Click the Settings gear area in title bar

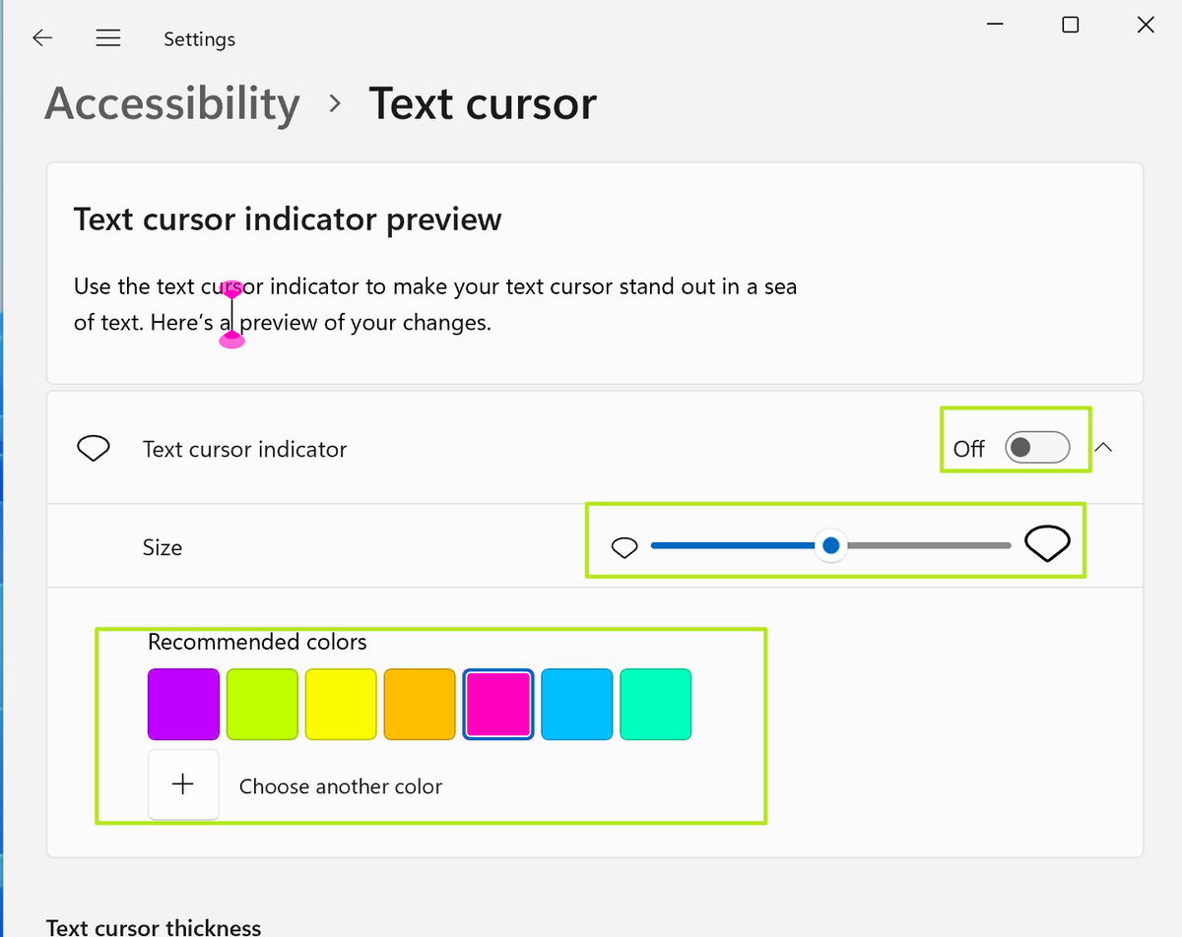pyautogui.click(x=199, y=38)
